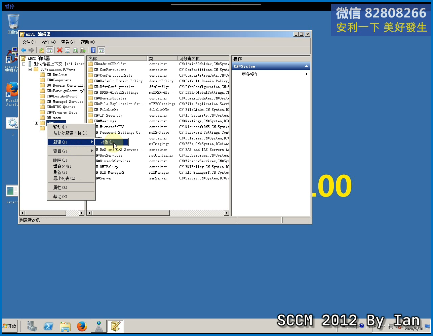The height and width of the screenshot is (336, 433).
Task: Click the 开始 Start button
Action: click(10, 326)
